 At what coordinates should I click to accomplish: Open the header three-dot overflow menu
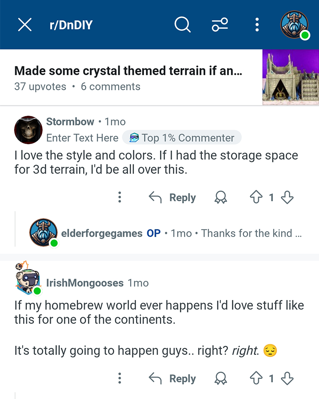[257, 25]
